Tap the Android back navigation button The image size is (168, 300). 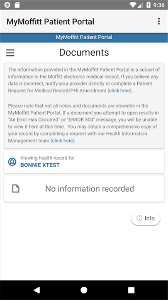click(x=37, y=290)
